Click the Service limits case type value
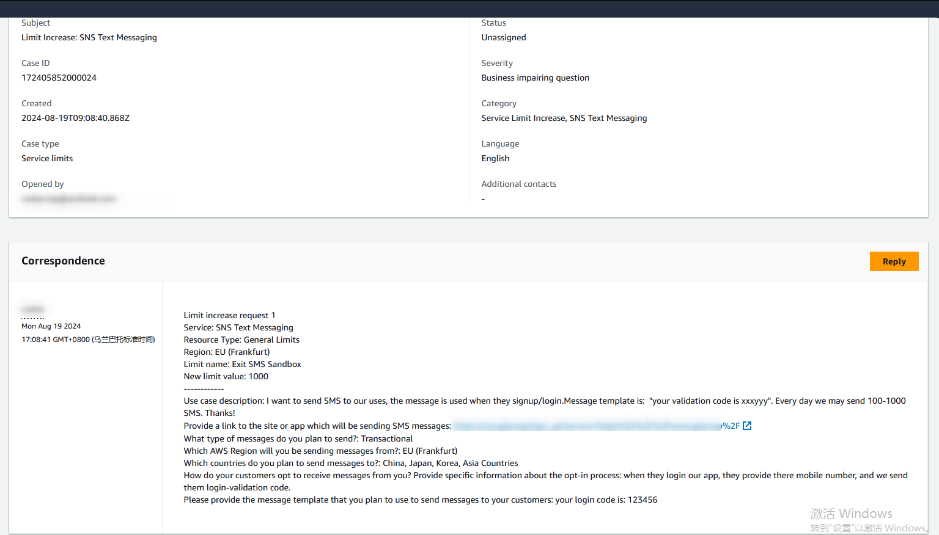Screen dimensions: 939x535 coord(47,158)
